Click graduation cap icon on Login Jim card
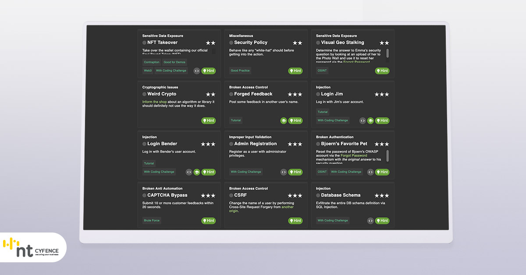This screenshot has width=526, height=275. click(x=370, y=121)
